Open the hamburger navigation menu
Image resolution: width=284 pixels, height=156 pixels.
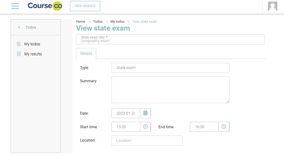point(15,6)
